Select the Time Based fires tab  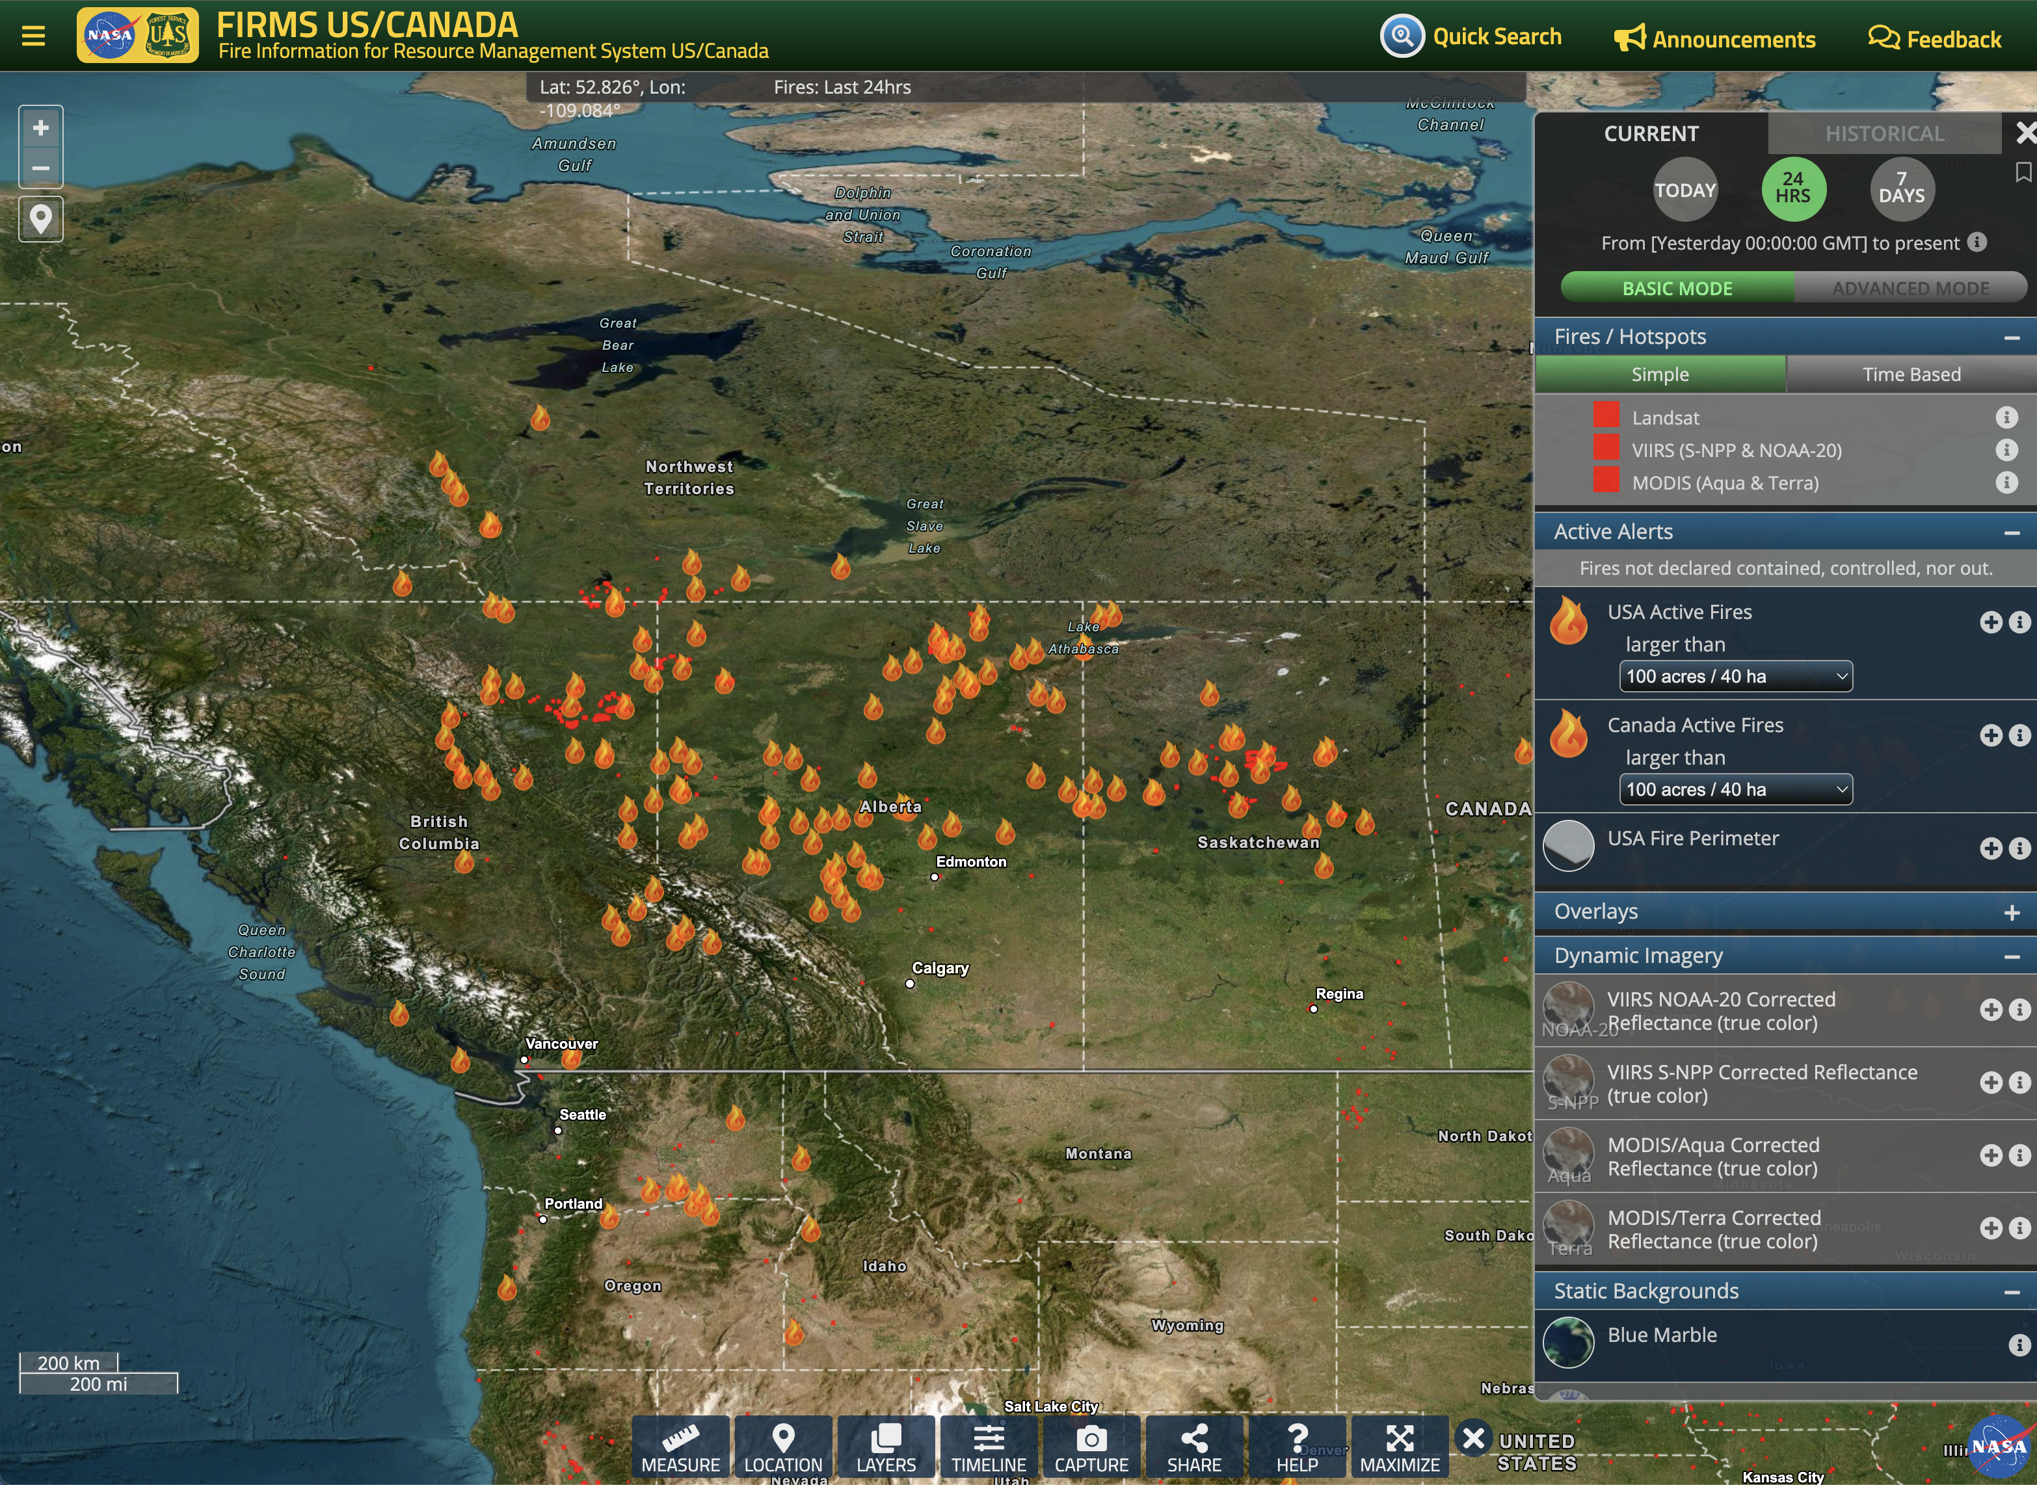(x=1911, y=374)
